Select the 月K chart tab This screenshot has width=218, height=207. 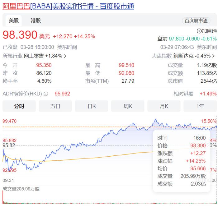click(164, 106)
